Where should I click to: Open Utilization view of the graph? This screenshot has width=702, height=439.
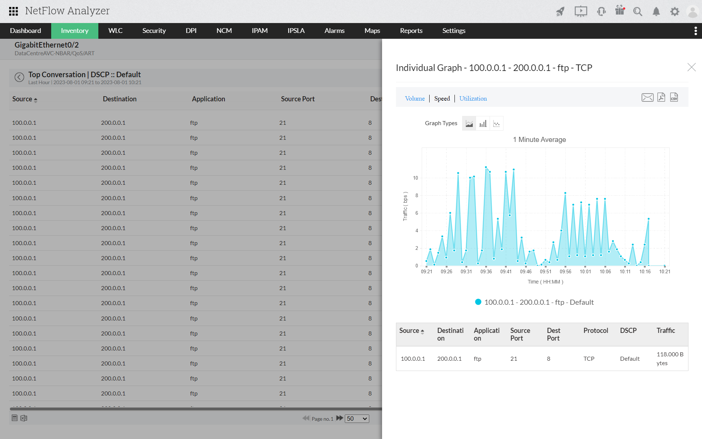473,98
